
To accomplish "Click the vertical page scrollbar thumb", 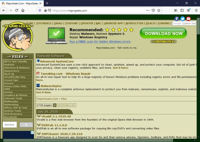I will [x=198, y=26].
